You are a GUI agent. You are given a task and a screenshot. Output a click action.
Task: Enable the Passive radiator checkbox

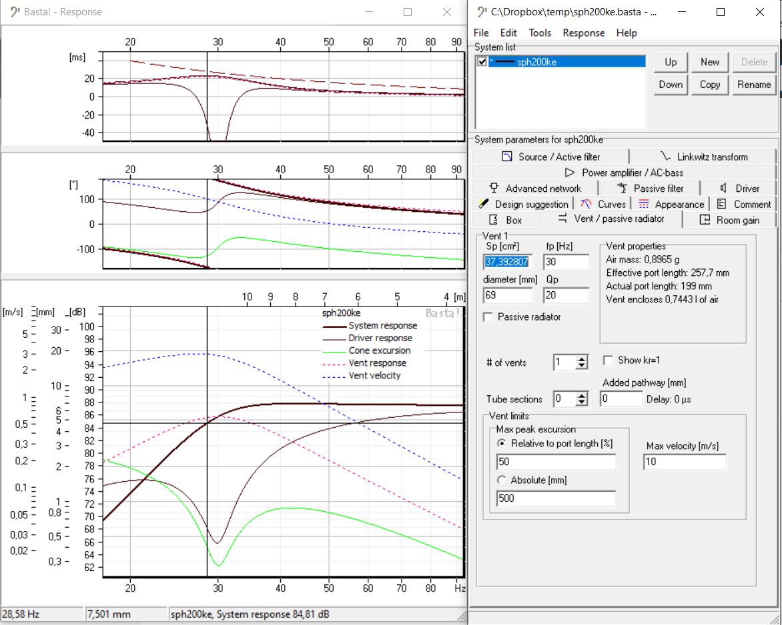[x=488, y=317]
